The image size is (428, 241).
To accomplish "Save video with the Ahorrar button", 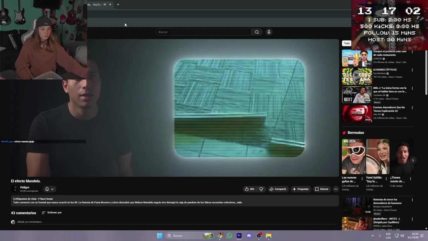I will coord(322,189).
